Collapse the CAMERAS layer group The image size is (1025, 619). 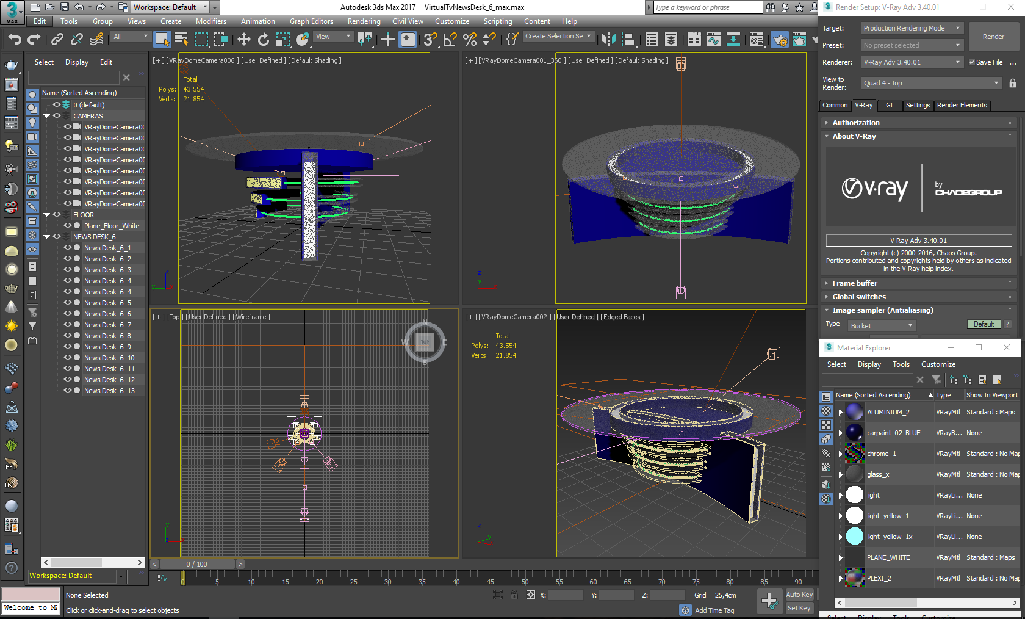click(x=47, y=116)
